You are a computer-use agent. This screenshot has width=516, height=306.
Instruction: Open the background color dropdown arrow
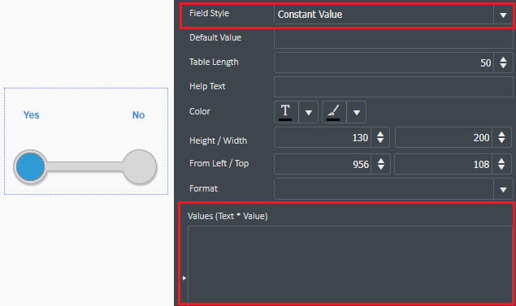(357, 113)
